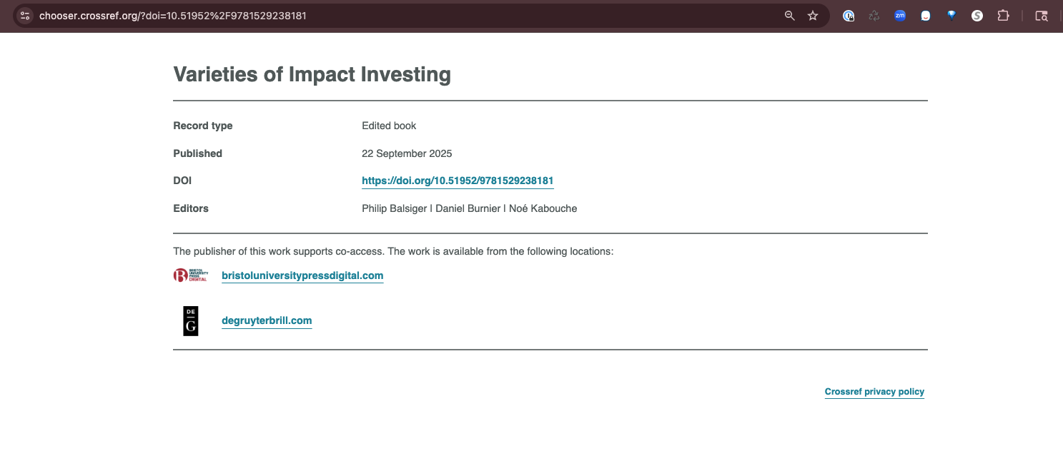Viewport: 1063px width, 456px height.
Task: Click the tab search icon at far right
Action: click(1042, 16)
